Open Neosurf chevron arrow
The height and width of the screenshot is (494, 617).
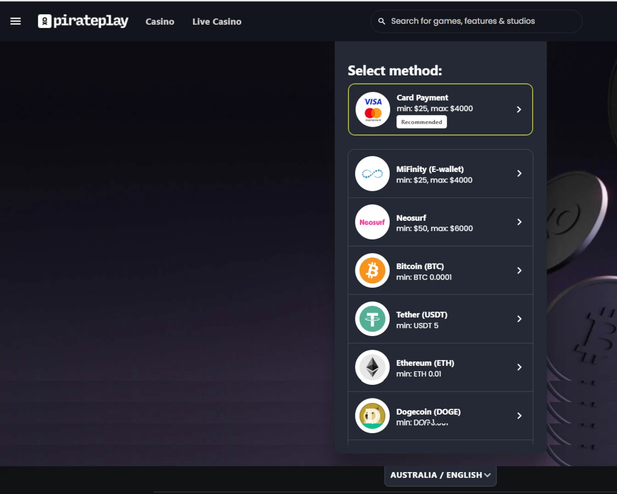[519, 222]
